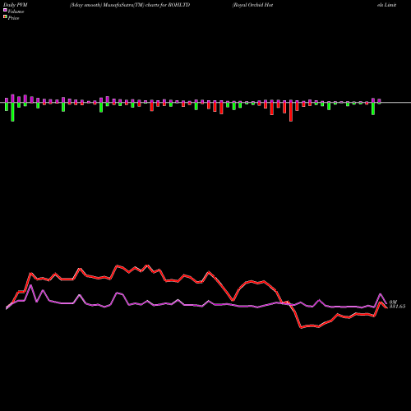Select the Volume legend label
411x411 pixels.
tap(16, 12)
